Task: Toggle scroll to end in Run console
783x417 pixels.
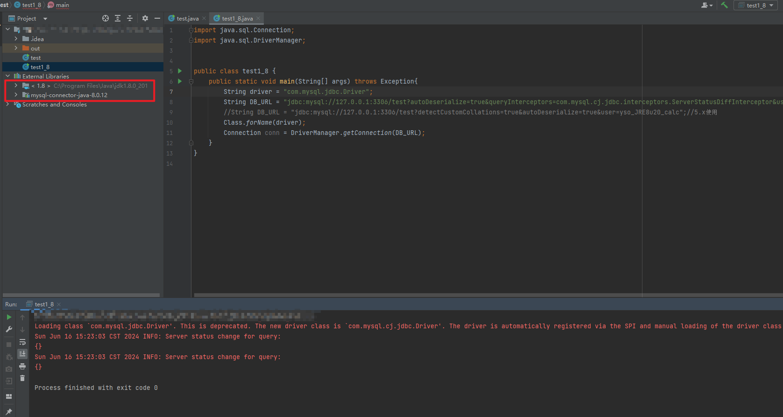Action: point(22,354)
